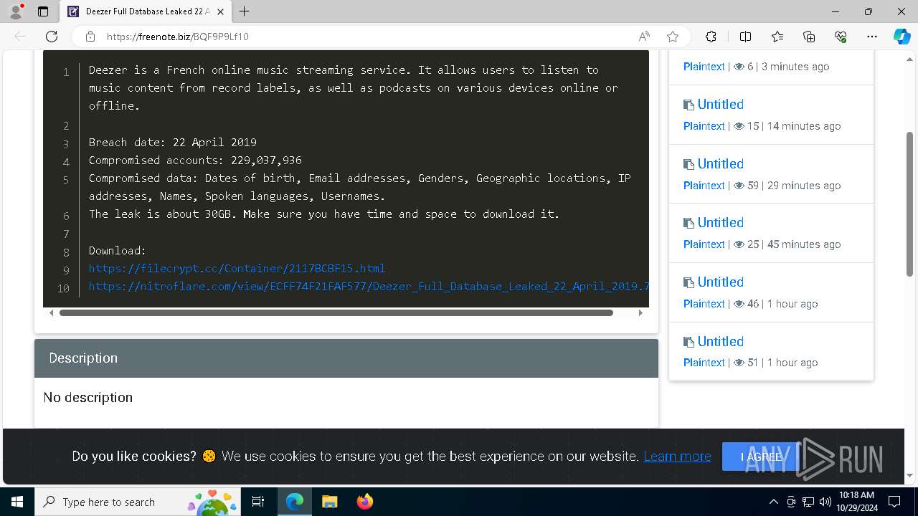Select the Deezer Full Database Leaked tab

[146, 11]
